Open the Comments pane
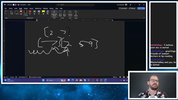178x100 pixels. tap(123, 8)
